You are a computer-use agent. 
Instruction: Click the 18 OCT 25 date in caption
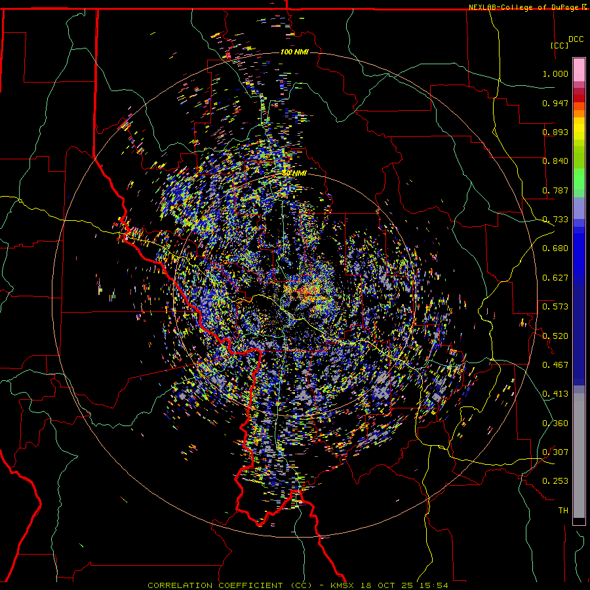(386, 585)
